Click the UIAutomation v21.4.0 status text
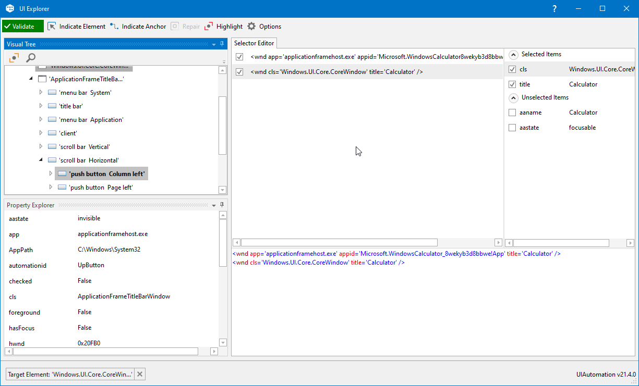This screenshot has width=639, height=386. click(606, 374)
